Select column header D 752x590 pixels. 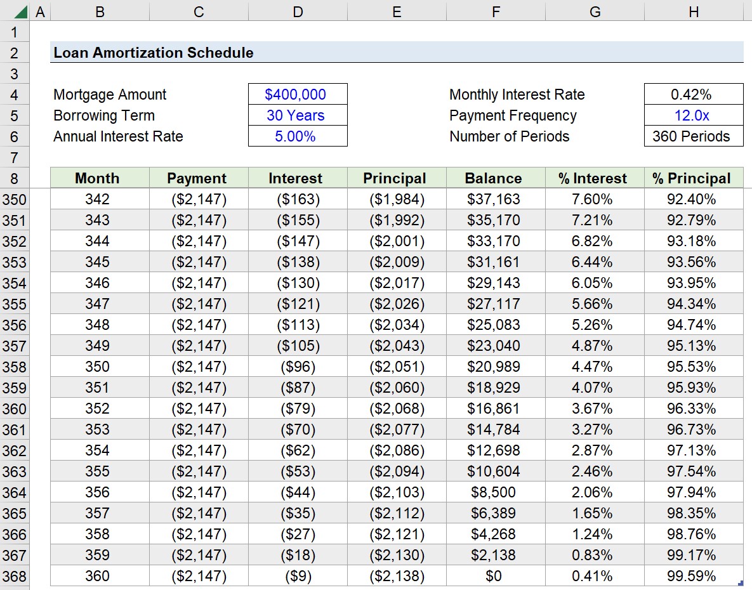click(298, 11)
